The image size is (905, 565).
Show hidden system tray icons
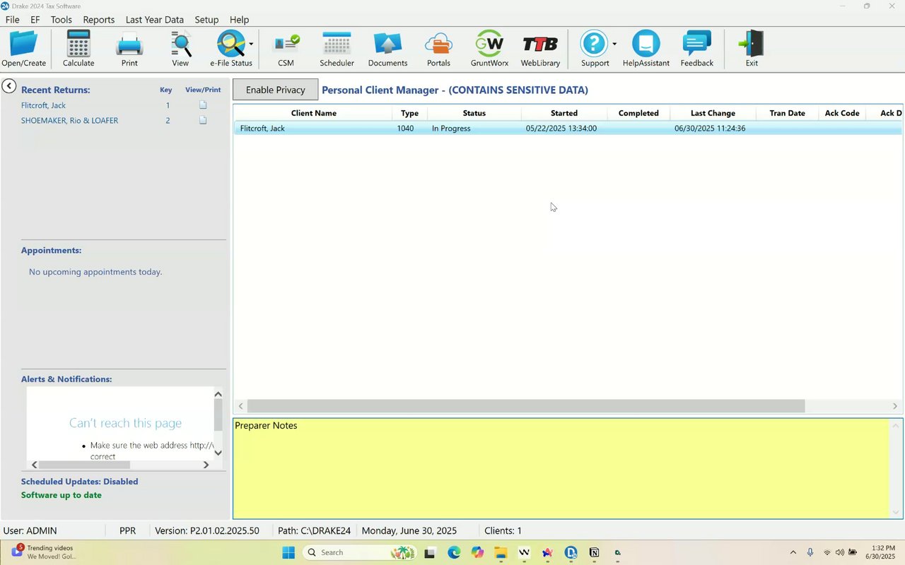coord(793,552)
